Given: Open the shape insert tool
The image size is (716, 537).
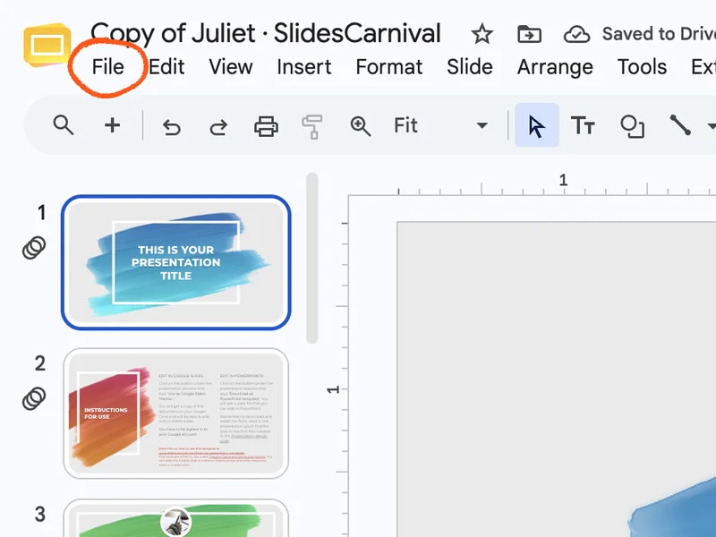Looking at the screenshot, I should click(632, 126).
